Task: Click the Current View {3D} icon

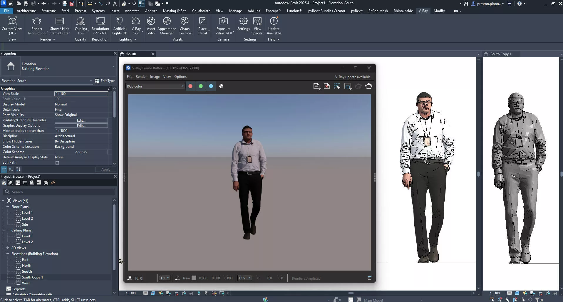Action: 12,21
